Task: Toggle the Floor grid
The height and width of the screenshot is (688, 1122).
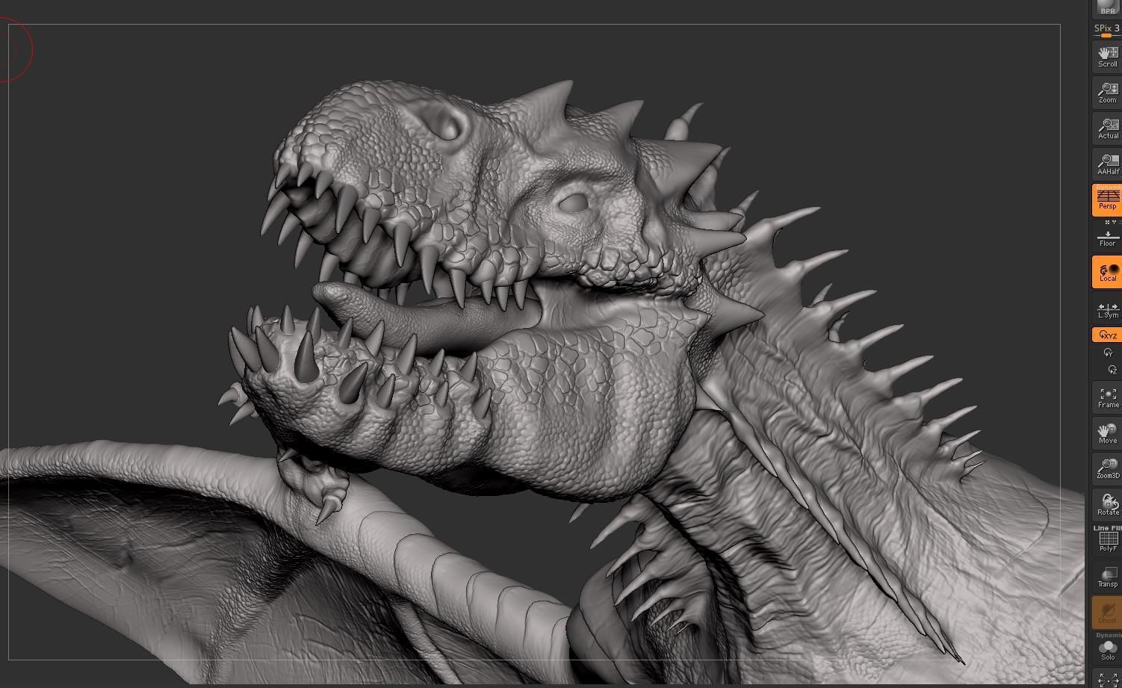Action: point(1107,238)
